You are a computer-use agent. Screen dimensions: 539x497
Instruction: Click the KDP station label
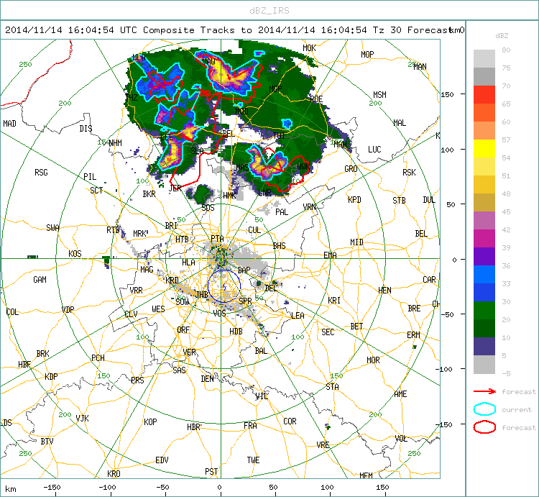[51, 376]
